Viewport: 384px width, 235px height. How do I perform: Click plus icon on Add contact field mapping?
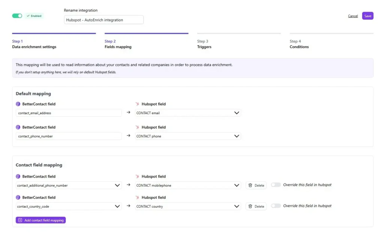[x=20, y=220]
